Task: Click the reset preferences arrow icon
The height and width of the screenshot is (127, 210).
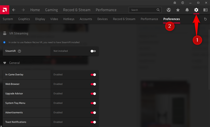Action: click(205, 19)
